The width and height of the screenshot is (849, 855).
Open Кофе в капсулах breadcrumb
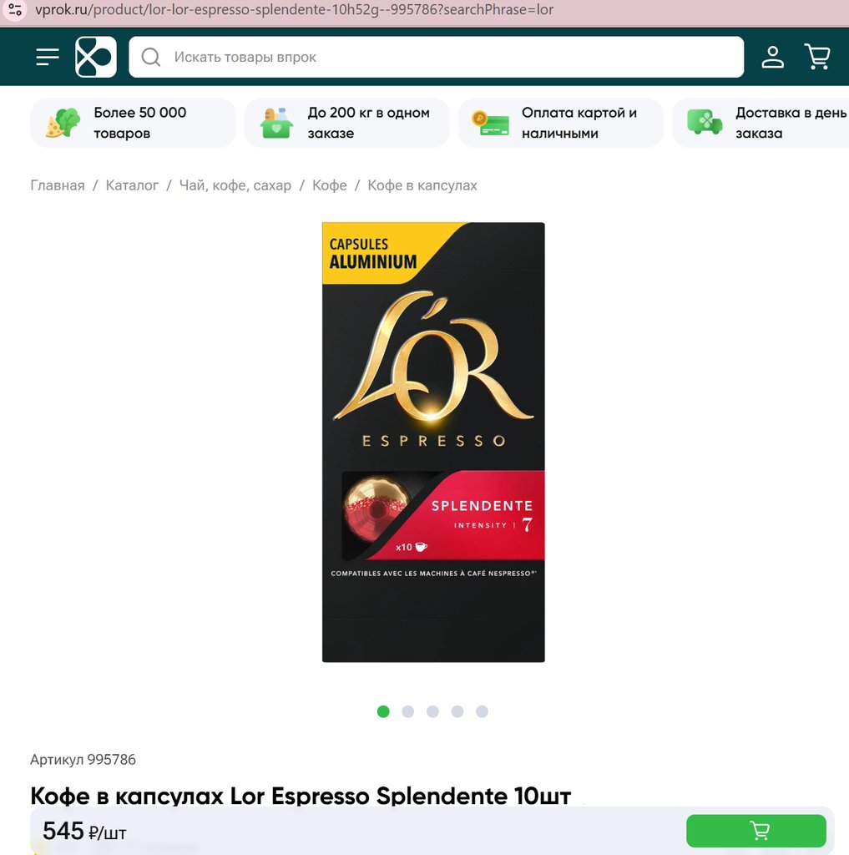pos(422,185)
